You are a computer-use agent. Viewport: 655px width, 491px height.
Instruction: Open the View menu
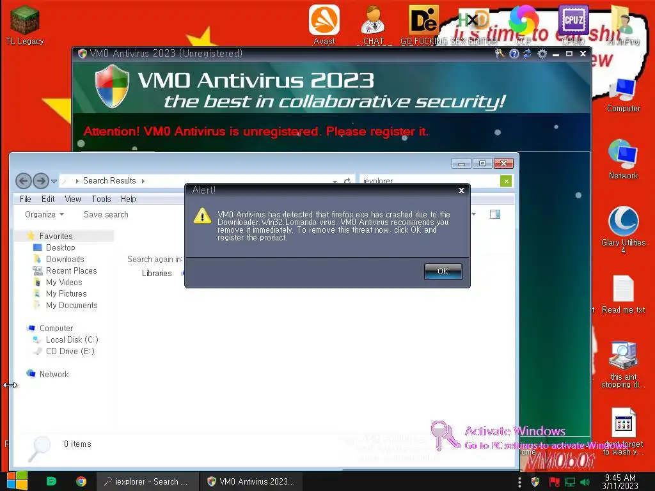73,199
